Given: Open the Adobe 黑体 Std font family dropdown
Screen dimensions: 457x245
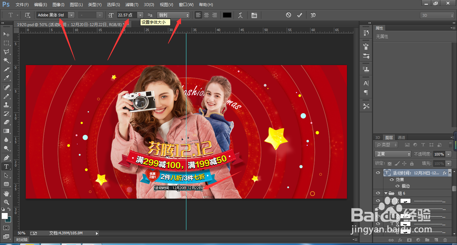Looking at the screenshot, I should [71, 15].
